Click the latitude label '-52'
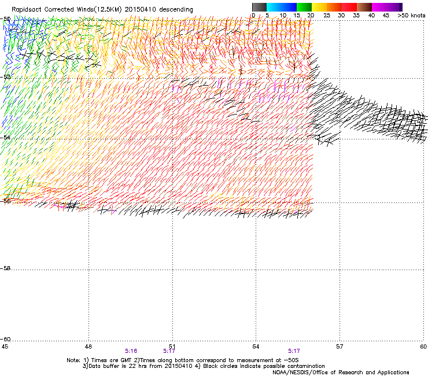Viewport: 428px width, 376px height. pyautogui.click(x=5, y=77)
